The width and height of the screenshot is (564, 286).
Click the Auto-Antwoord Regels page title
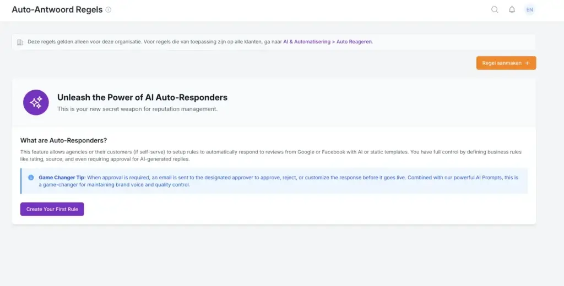[x=57, y=10]
